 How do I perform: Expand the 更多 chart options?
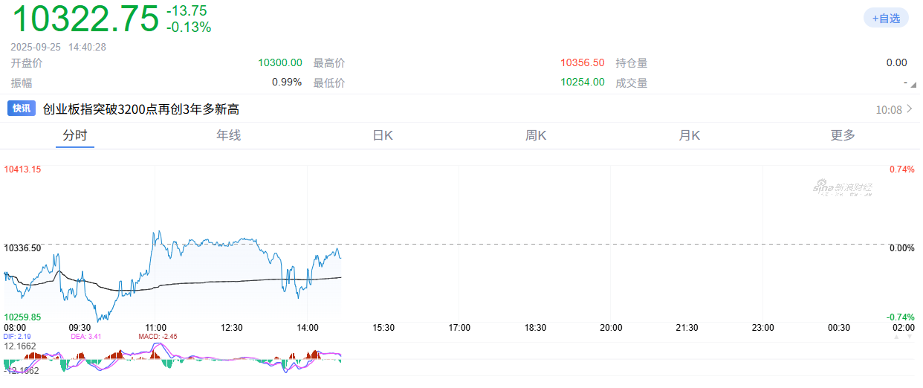point(843,135)
